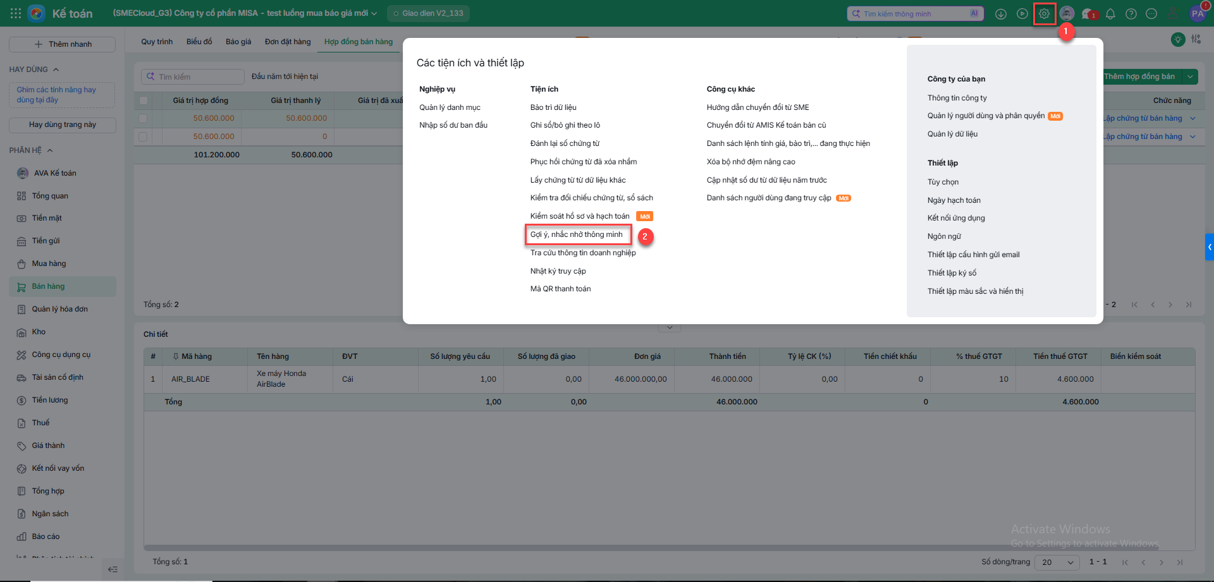Click the download arrow icon in header
The image size is (1214, 582).
tap(1000, 14)
